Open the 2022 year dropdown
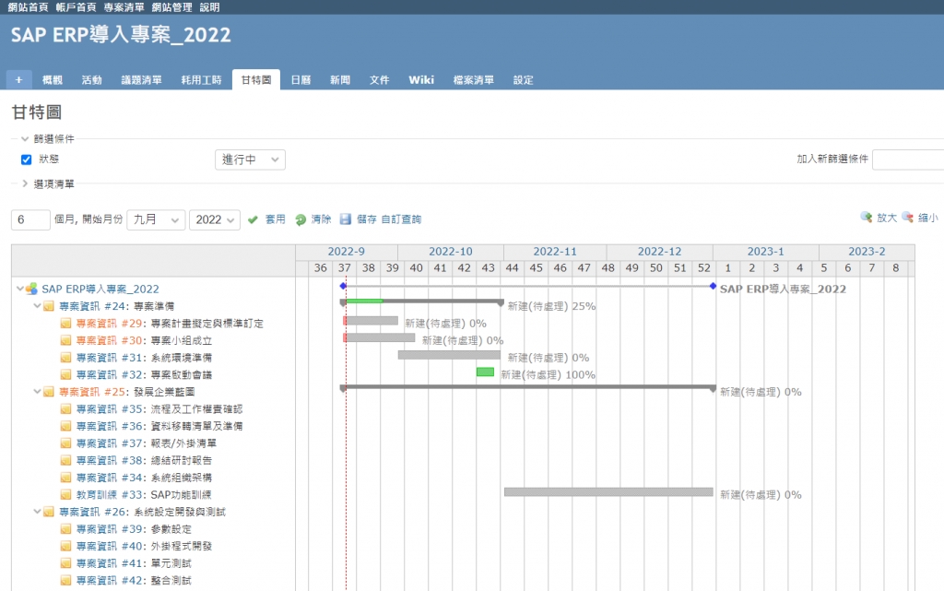 click(x=215, y=219)
